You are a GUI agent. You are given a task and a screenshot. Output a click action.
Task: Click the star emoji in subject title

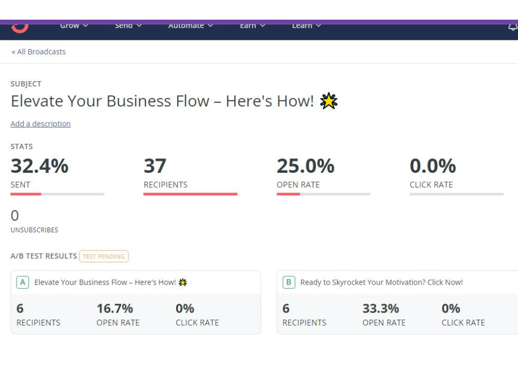coord(329,101)
